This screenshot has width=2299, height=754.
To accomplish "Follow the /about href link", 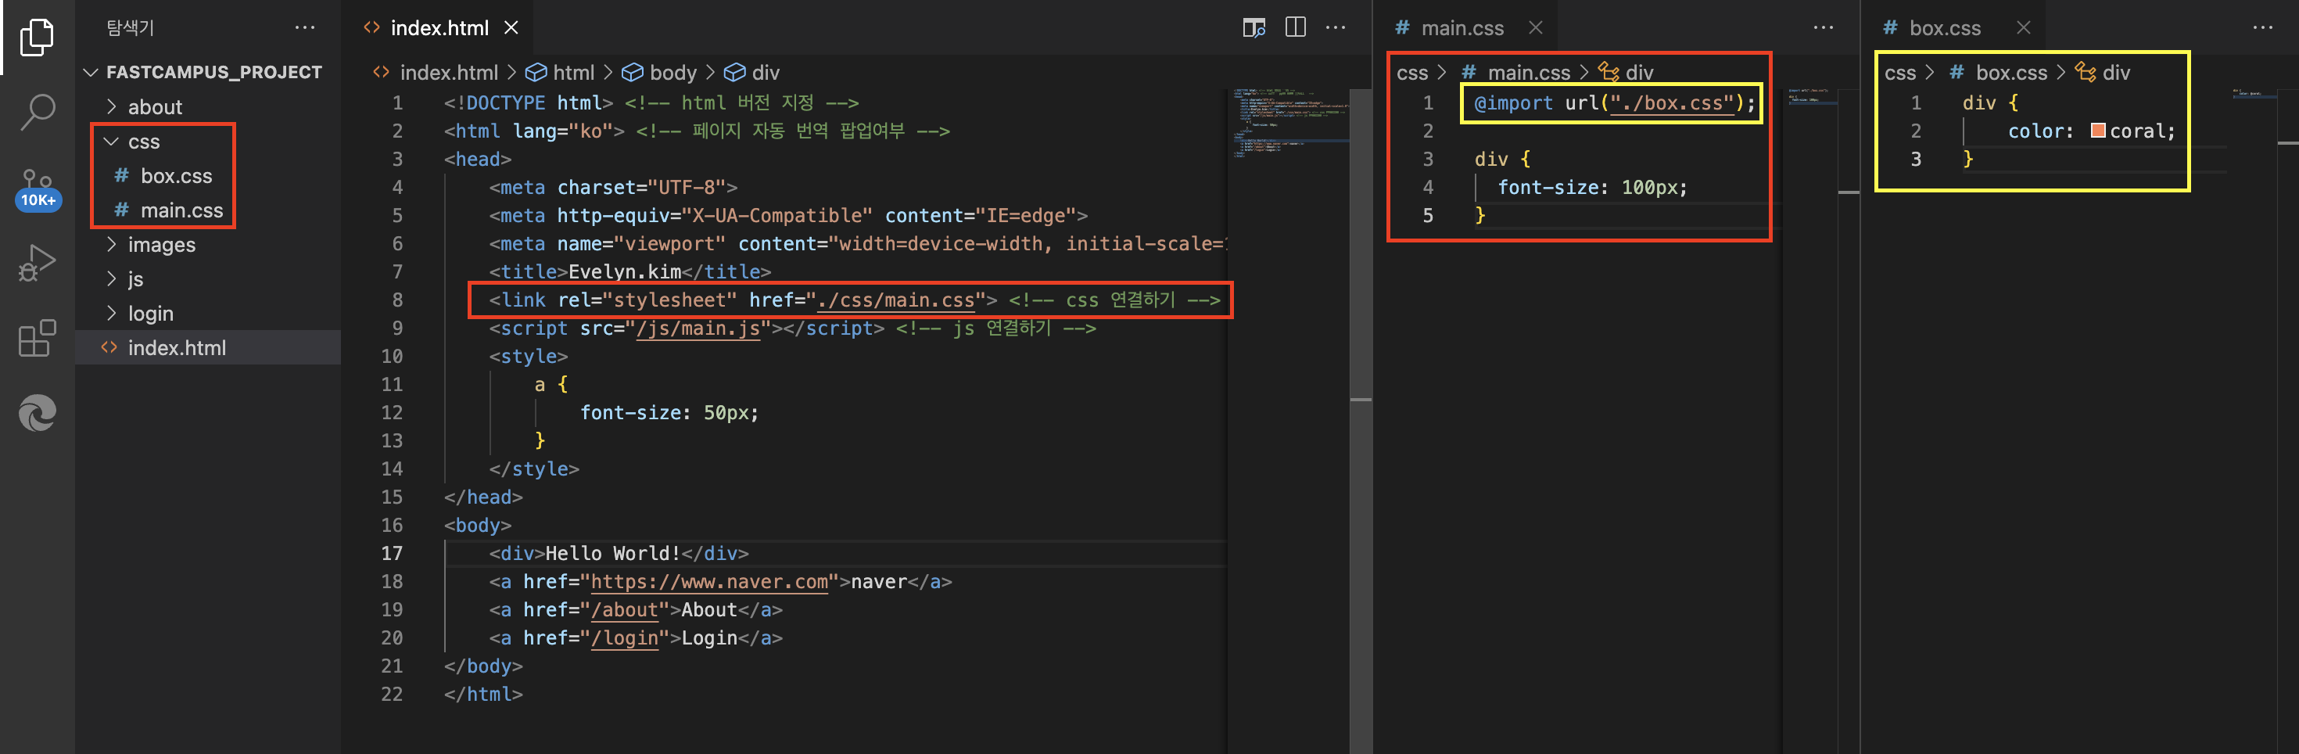I will (x=625, y=610).
